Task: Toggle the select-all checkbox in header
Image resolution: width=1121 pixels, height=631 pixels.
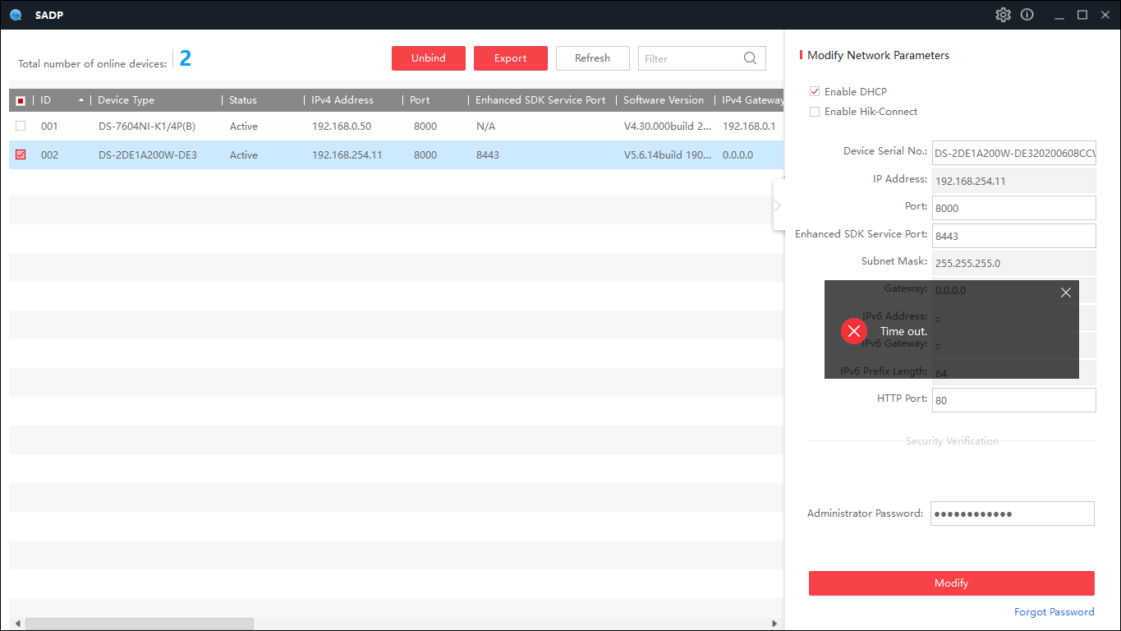Action: click(x=21, y=100)
